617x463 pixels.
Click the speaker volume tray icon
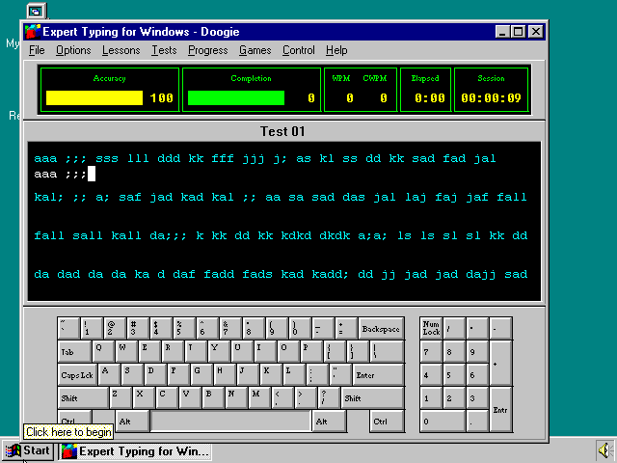[x=605, y=449]
